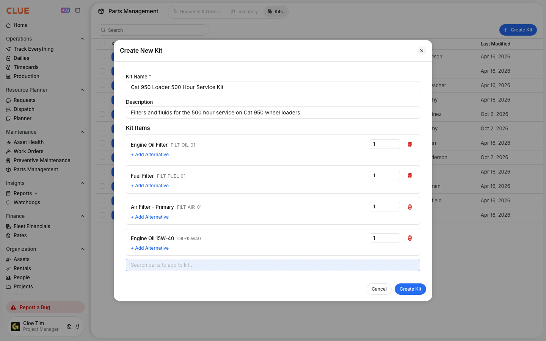Collapse the Insights section

(x=82, y=183)
